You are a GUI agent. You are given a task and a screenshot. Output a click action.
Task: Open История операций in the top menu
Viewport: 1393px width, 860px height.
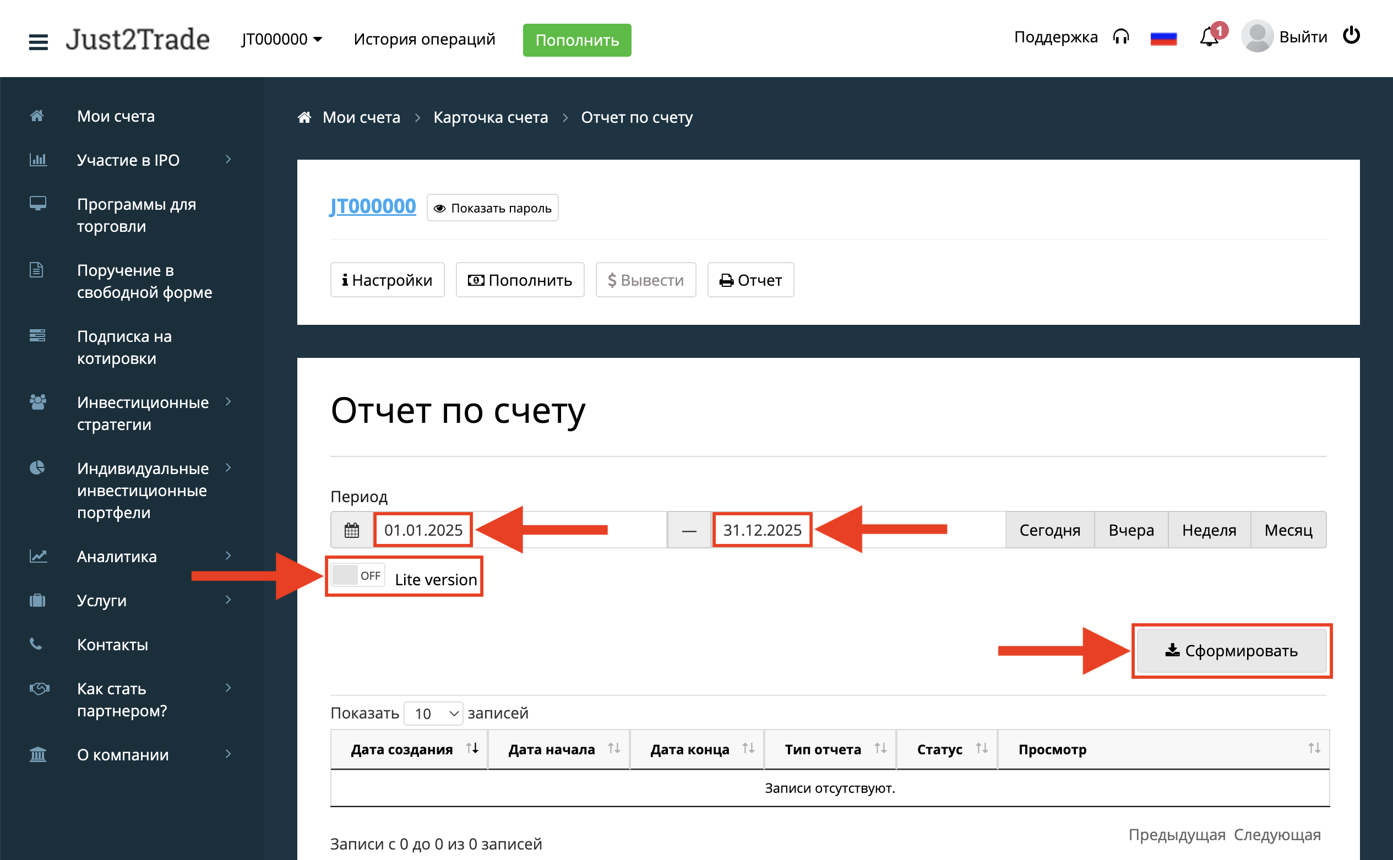click(x=425, y=39)
